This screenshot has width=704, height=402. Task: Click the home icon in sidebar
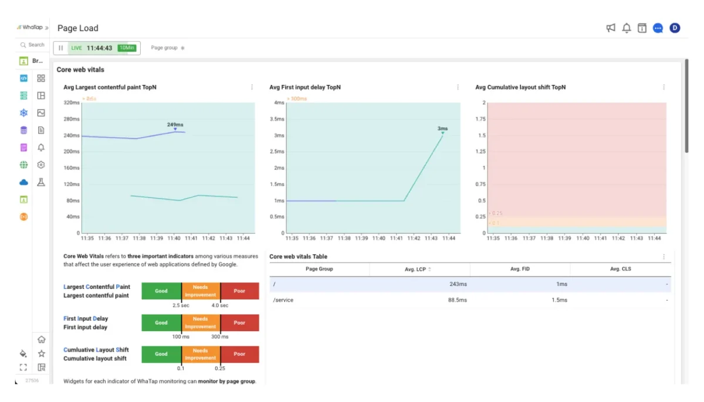(41, 339)
